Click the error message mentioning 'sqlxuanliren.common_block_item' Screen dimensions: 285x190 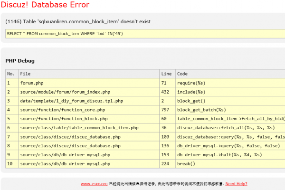78,21
